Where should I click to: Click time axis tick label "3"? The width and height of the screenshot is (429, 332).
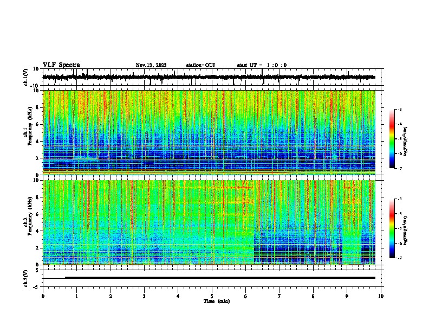pos(144,296)
